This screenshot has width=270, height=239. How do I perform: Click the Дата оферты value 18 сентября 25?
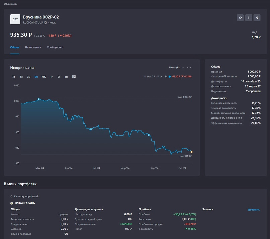[x=251, y=81]
